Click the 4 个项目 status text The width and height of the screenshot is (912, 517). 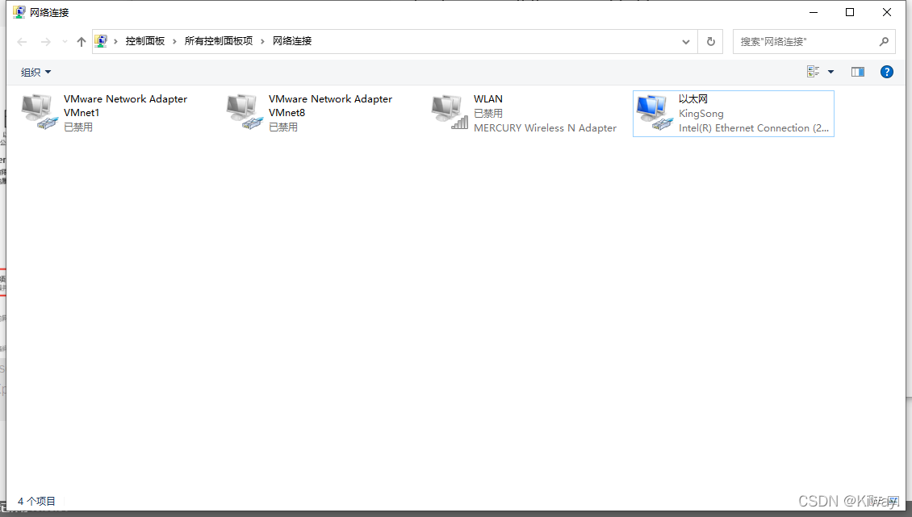pos(36,502)
